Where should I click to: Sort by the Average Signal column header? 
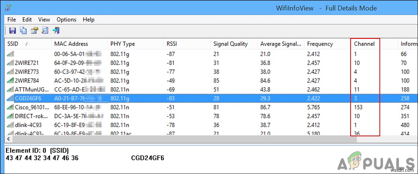point(281,44)
